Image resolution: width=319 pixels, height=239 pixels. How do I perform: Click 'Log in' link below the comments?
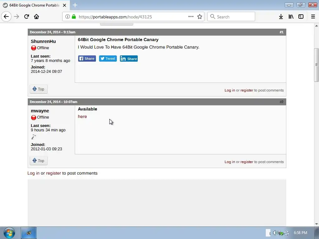pyautogui.click(x=34, y=173)
